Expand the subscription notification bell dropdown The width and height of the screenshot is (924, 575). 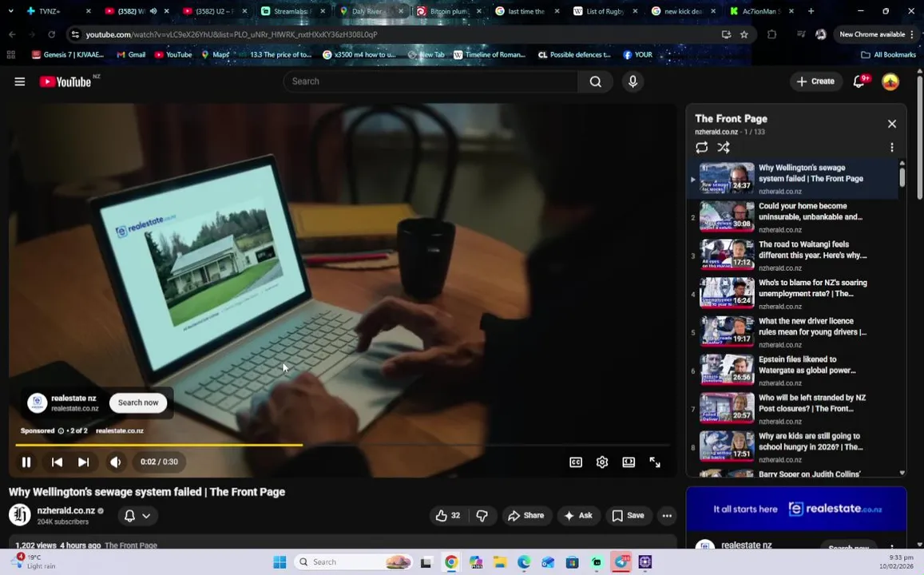137,515
